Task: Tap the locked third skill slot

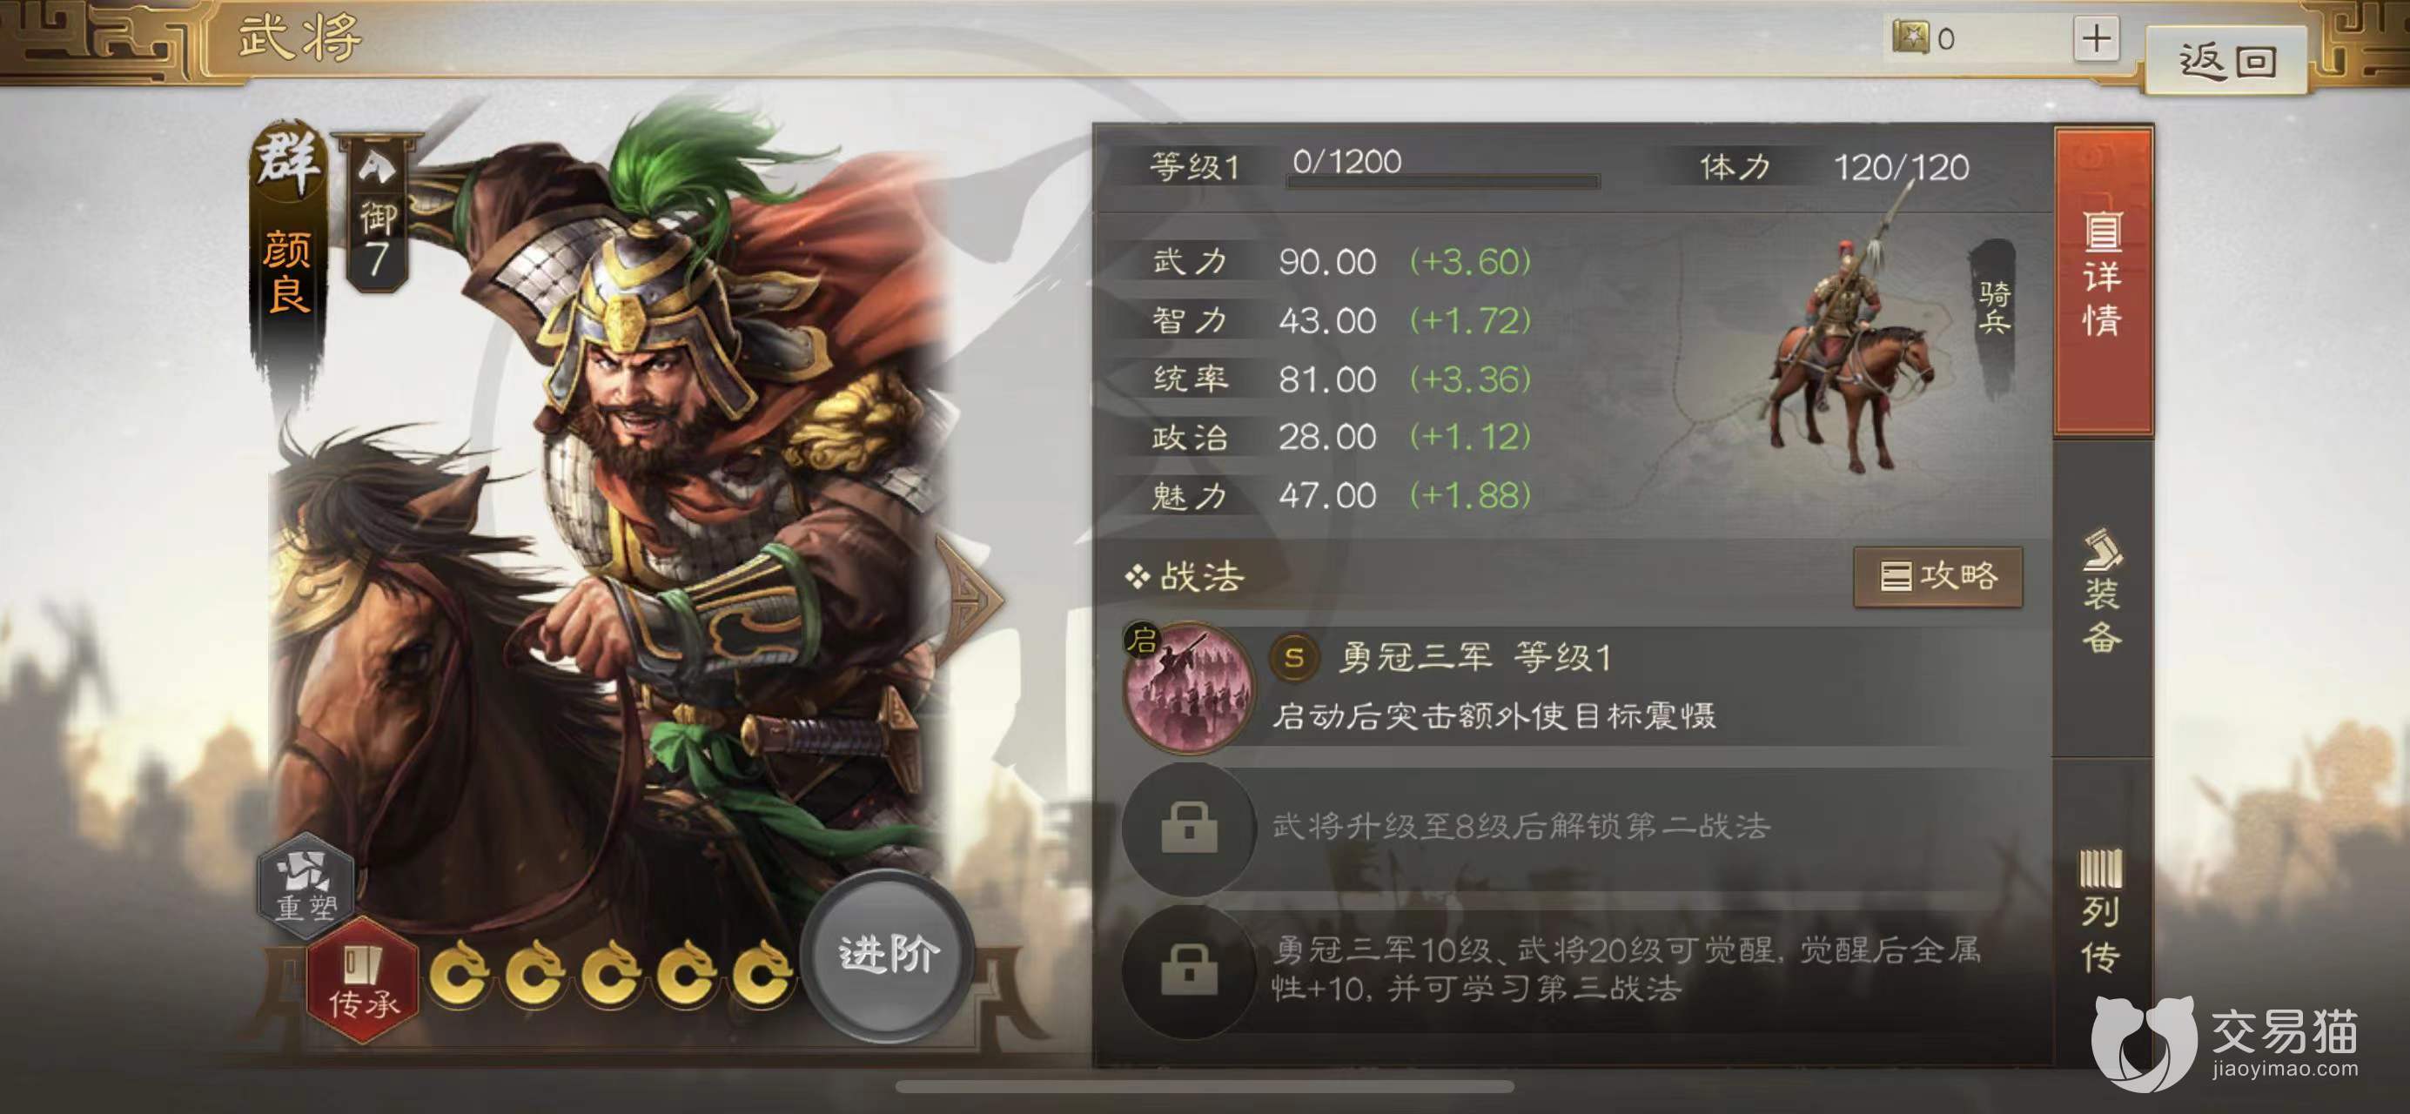Action: (1189, 971)
